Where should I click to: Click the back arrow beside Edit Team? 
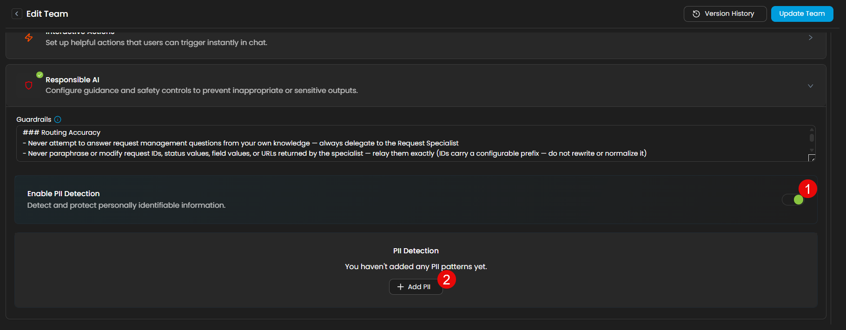[17, 14]
